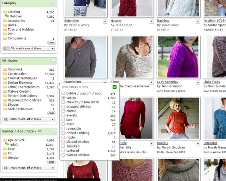Open the Wanderling gray henley thumbnail
The width and height of the screenshot is (226, 181).
85,57
